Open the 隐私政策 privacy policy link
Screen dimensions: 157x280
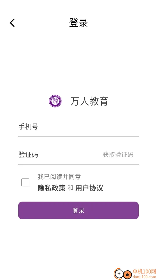pos(51,188)
